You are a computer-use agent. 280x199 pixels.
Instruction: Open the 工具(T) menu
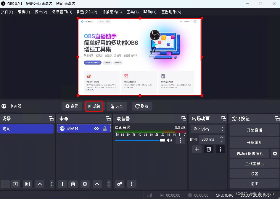pyautogui.click(x=133, y=12)
